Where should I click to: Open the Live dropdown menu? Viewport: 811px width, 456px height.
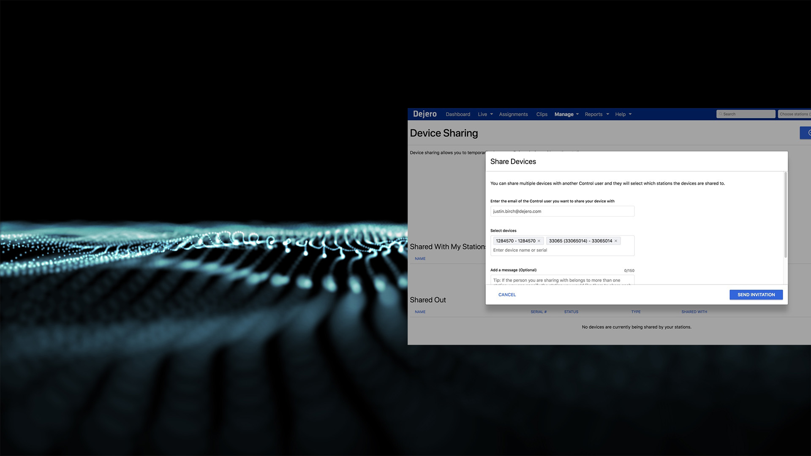485,114
